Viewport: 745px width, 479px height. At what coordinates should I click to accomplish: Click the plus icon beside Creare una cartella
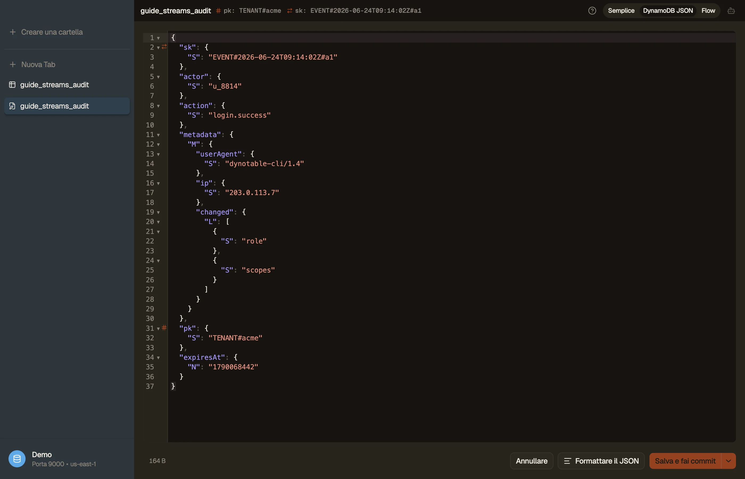click(x=13, y=32)
